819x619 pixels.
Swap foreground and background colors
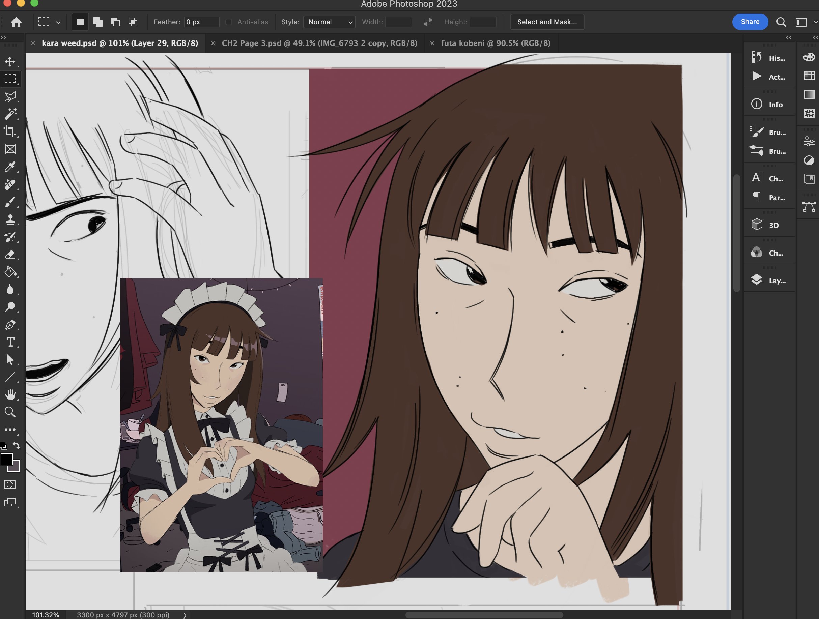(17, 445)
